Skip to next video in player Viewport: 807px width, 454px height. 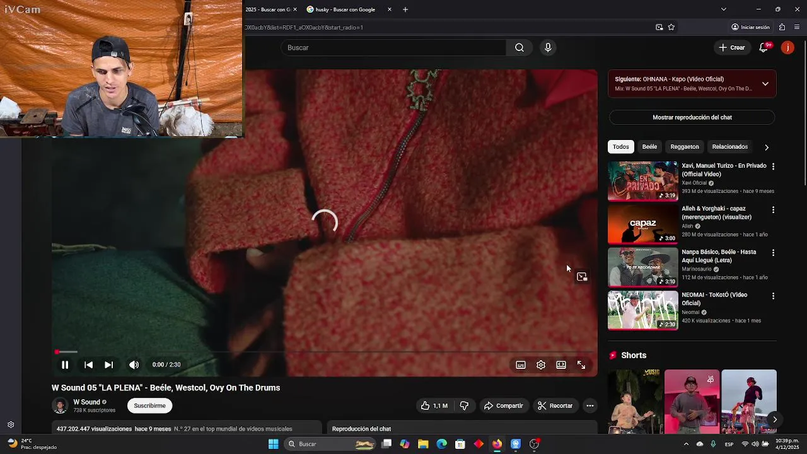[108, 364]
